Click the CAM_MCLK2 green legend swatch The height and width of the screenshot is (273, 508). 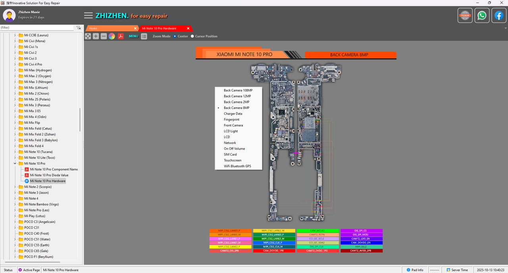point(318,230)
